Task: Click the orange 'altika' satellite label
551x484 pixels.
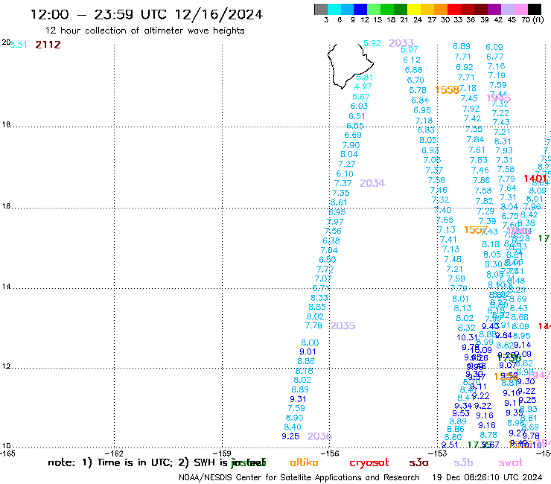Action: 304,462
